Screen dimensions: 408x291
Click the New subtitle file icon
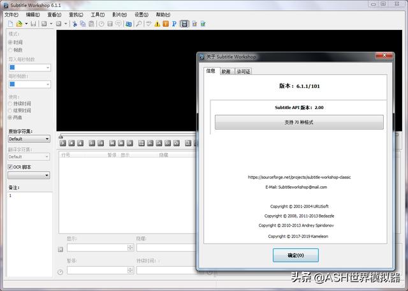[10, 24]
